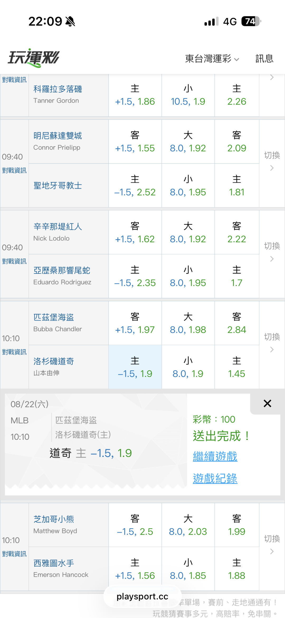Tap the 玩運彩 logo
This screenshot has height=618, width=285.
(x=34, y=58)
